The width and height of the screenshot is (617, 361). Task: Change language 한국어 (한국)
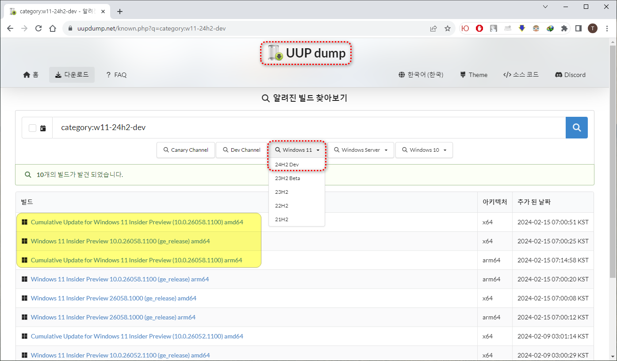421,75
